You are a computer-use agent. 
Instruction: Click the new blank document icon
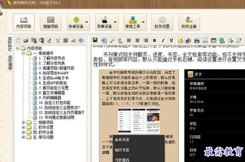19,41
